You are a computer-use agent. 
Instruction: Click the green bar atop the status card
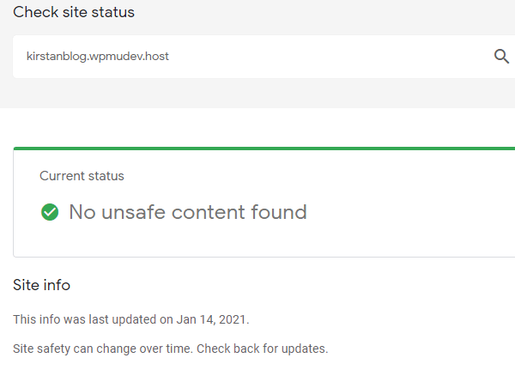click(257, 149)
